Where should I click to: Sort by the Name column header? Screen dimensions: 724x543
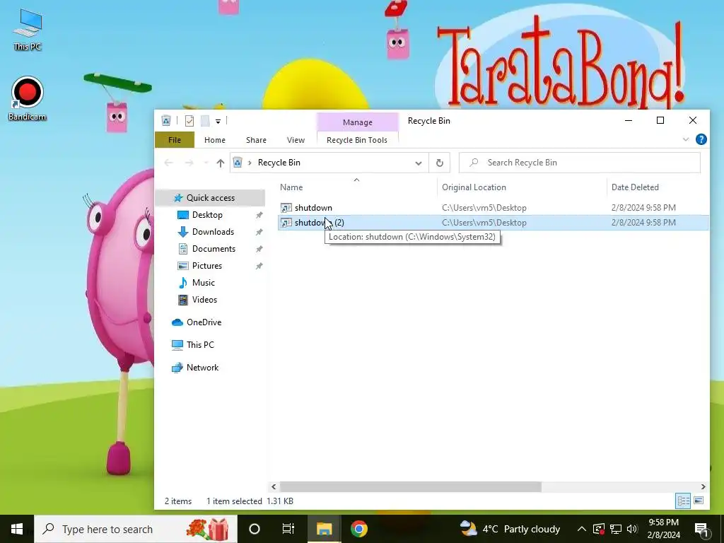tap(291, 187)
